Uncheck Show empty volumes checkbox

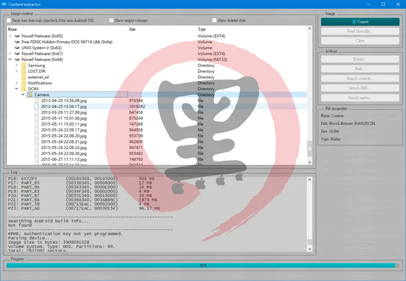click(x=111, y=20)
